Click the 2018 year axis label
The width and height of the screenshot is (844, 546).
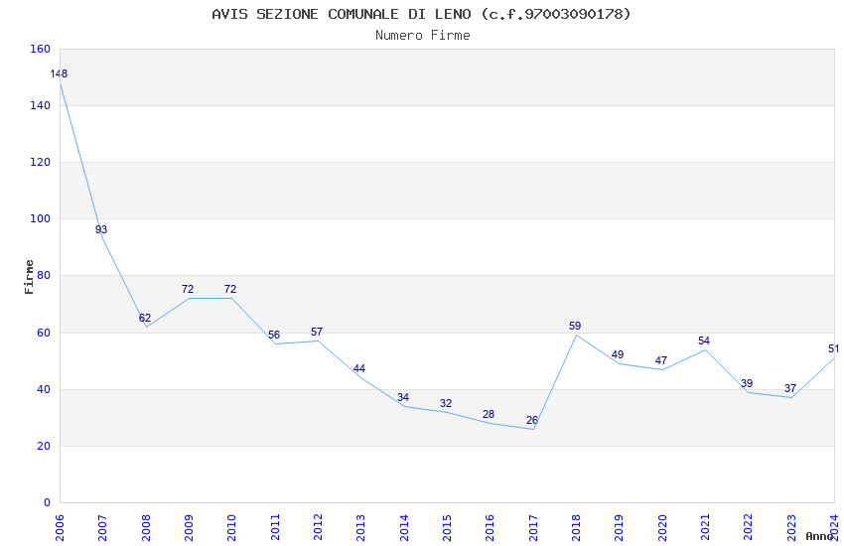point(577,528)
